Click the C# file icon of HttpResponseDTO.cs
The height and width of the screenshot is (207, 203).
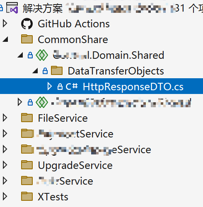pos(71,87)
